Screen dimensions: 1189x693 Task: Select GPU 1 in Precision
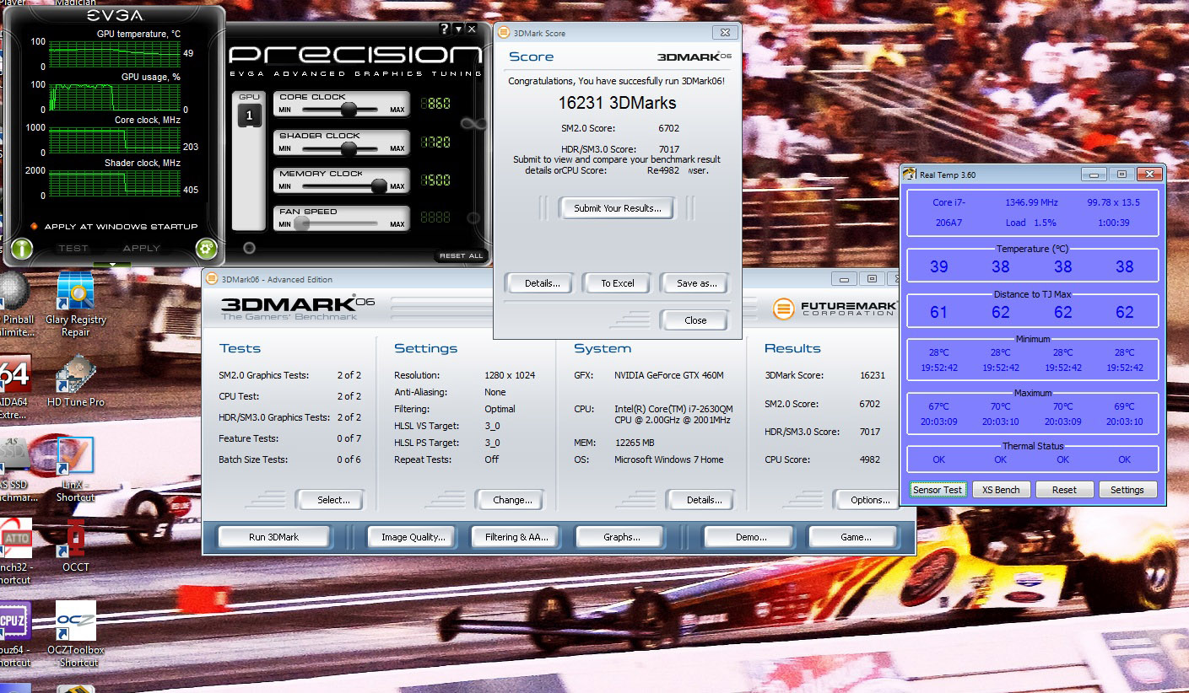click(249, 116)
